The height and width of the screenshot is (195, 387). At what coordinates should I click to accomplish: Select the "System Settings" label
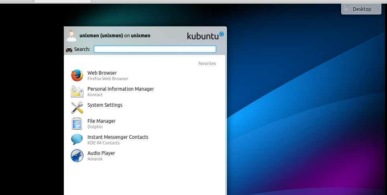[x=105, y=105]
